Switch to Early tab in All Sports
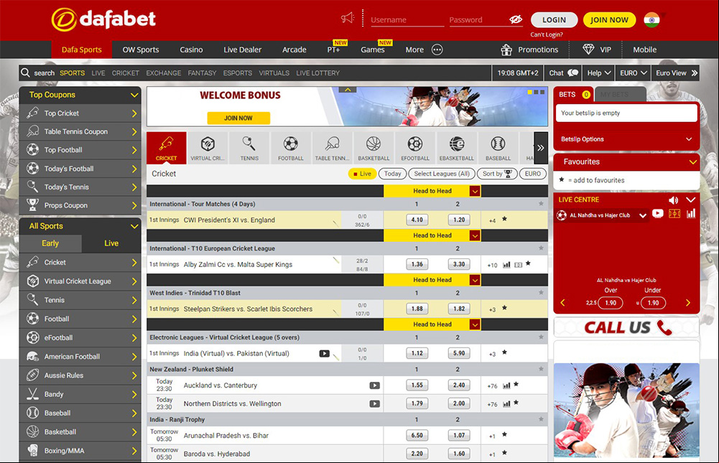 (50, 243)
